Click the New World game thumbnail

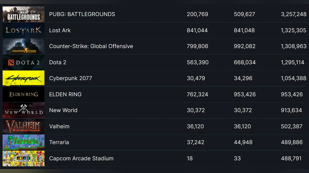coord(23,110)
